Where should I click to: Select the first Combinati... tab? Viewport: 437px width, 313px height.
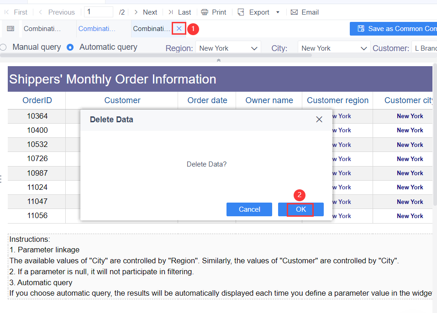[x=42, y=29]
